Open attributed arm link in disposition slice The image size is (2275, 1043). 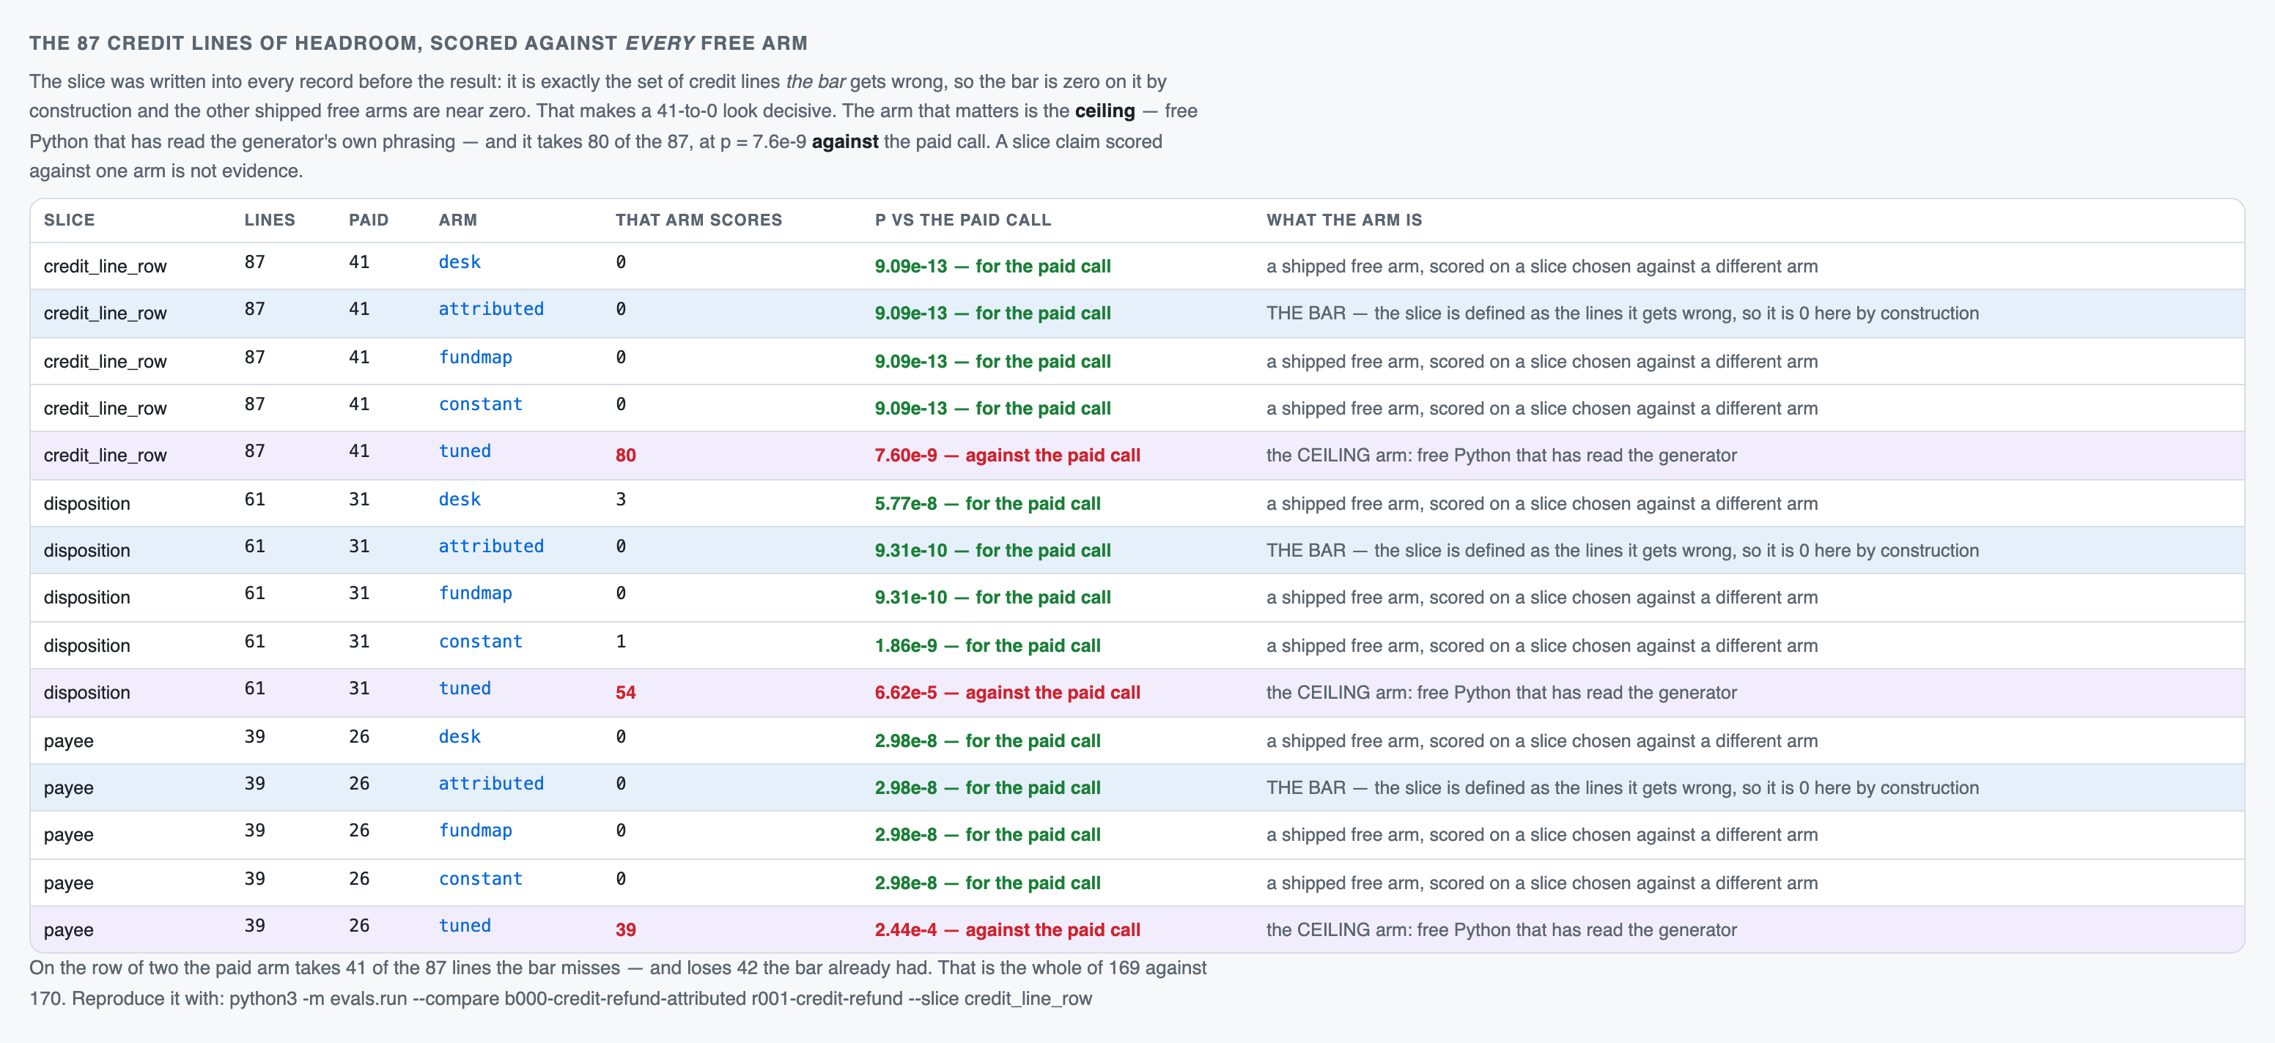coord(491,546)
